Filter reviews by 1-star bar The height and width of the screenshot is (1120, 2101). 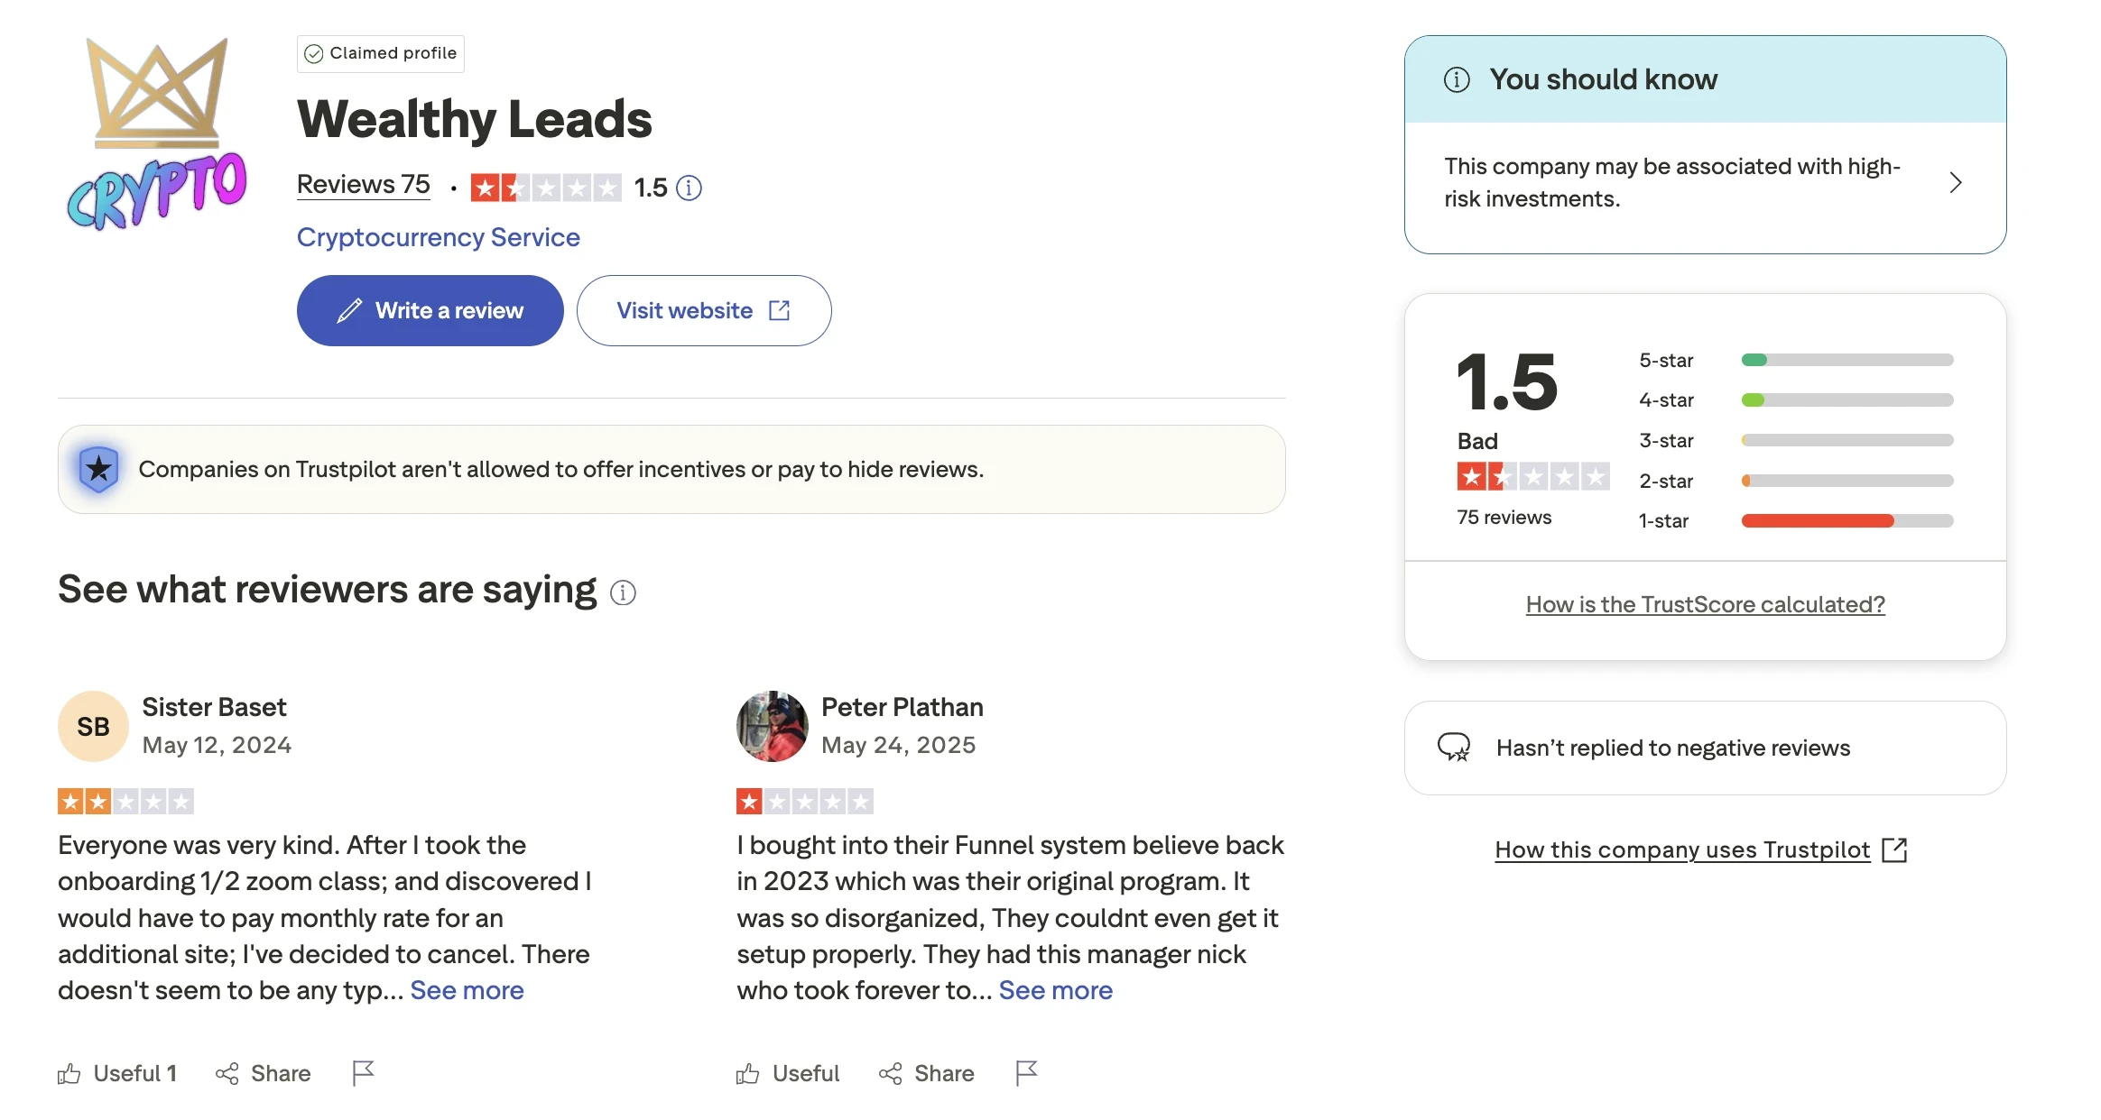pos(1846,520)
